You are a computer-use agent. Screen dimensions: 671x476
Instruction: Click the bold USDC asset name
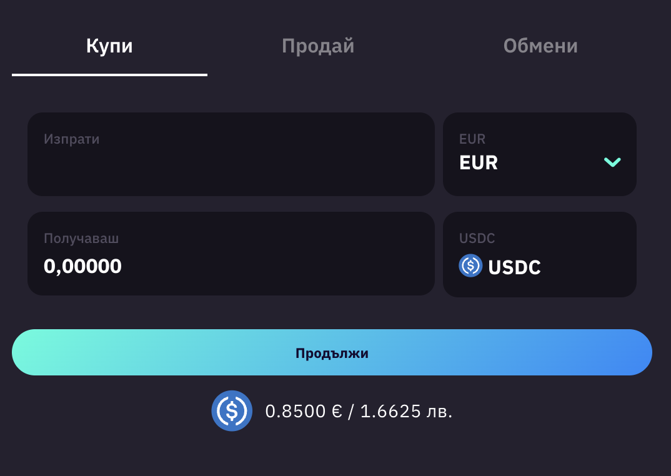514,267
